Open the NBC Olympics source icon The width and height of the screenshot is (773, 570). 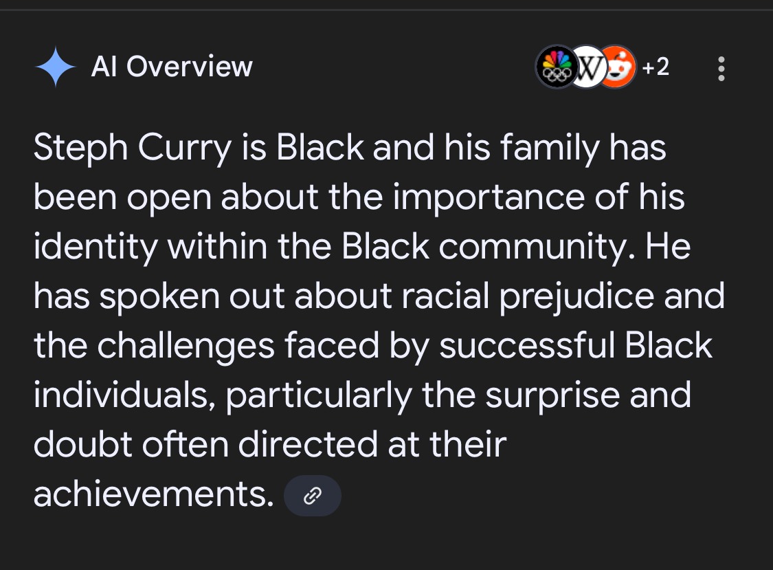(557, 67)
